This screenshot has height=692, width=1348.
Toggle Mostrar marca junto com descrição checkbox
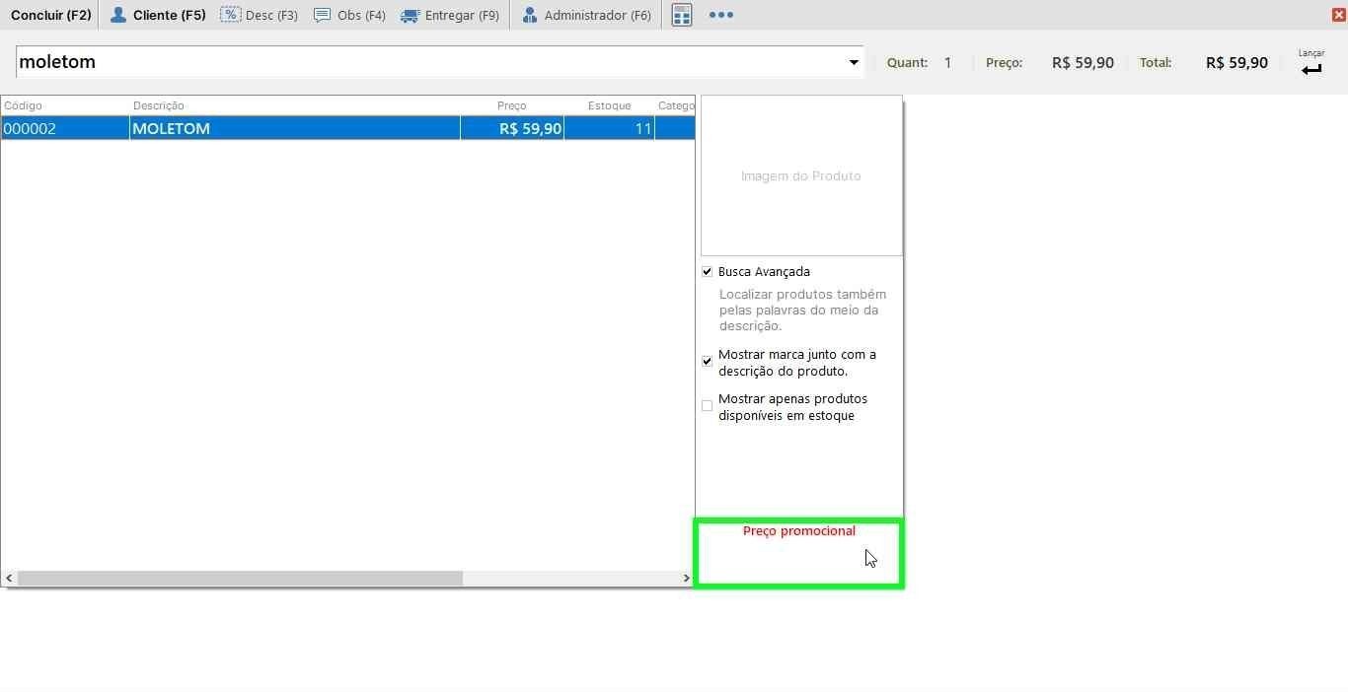[707, 362]
